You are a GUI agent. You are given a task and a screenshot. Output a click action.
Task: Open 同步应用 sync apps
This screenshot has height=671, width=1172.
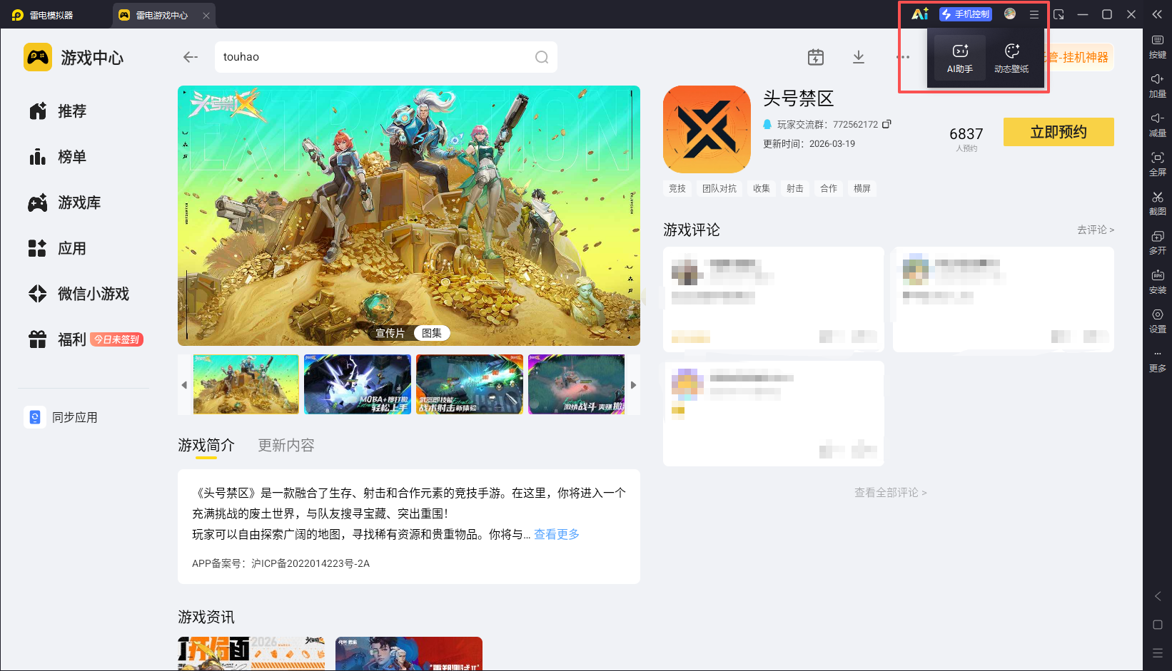point(61,417)
